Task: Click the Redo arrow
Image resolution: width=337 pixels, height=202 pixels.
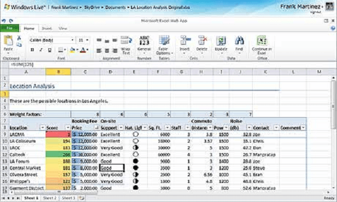Action: pos(11,21)
